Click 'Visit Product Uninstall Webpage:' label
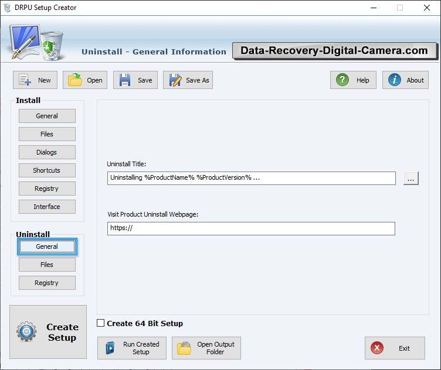Viewport: 441px width, 370px height. 152,214
